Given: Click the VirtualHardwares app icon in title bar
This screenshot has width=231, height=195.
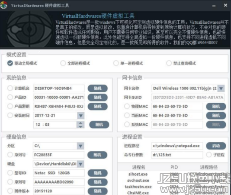Looking at the screenshot, I should 3,5.
